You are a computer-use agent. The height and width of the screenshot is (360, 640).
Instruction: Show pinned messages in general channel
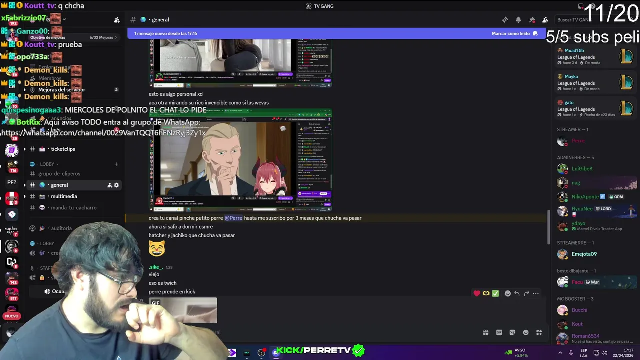(532, 20)
